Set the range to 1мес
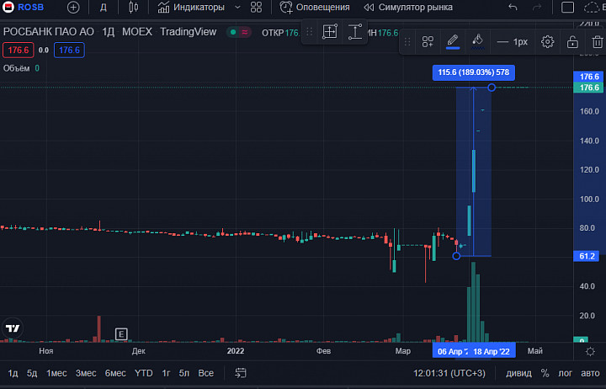Screen dimensions: 606x389 coord(56,373)
